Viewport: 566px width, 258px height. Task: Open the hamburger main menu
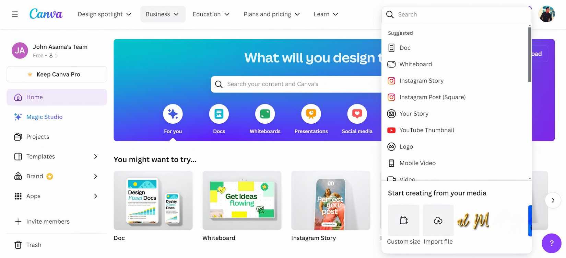click(x=15, y=14)
